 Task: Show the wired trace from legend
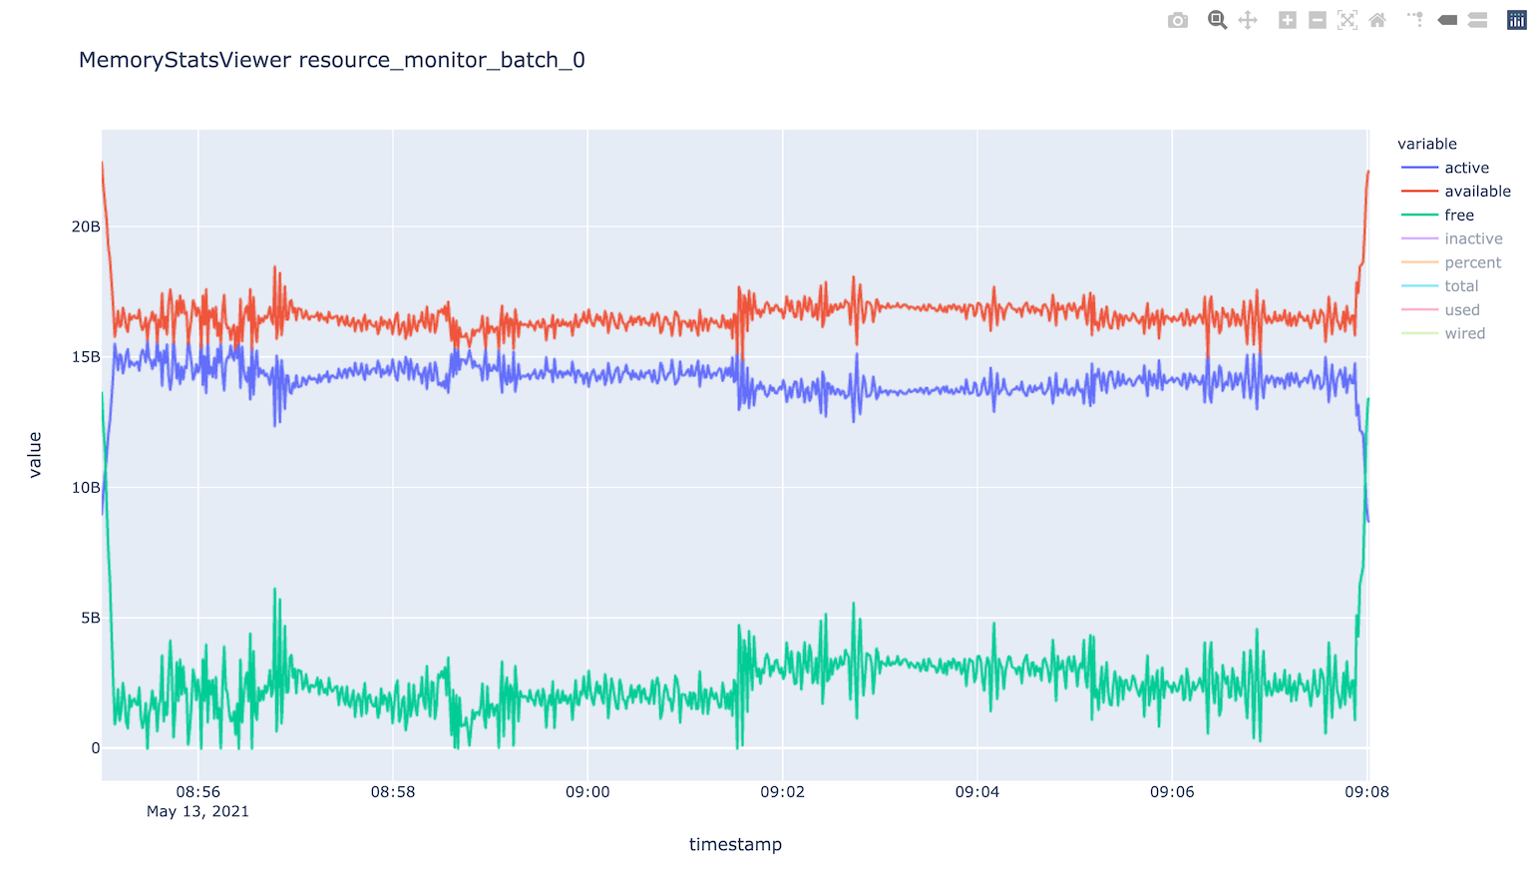(x=1464, y=334)
